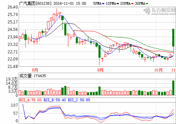Click the RSI_B:59.40 indicator label
Screen dimensions: 176x124
coord(55,100)
